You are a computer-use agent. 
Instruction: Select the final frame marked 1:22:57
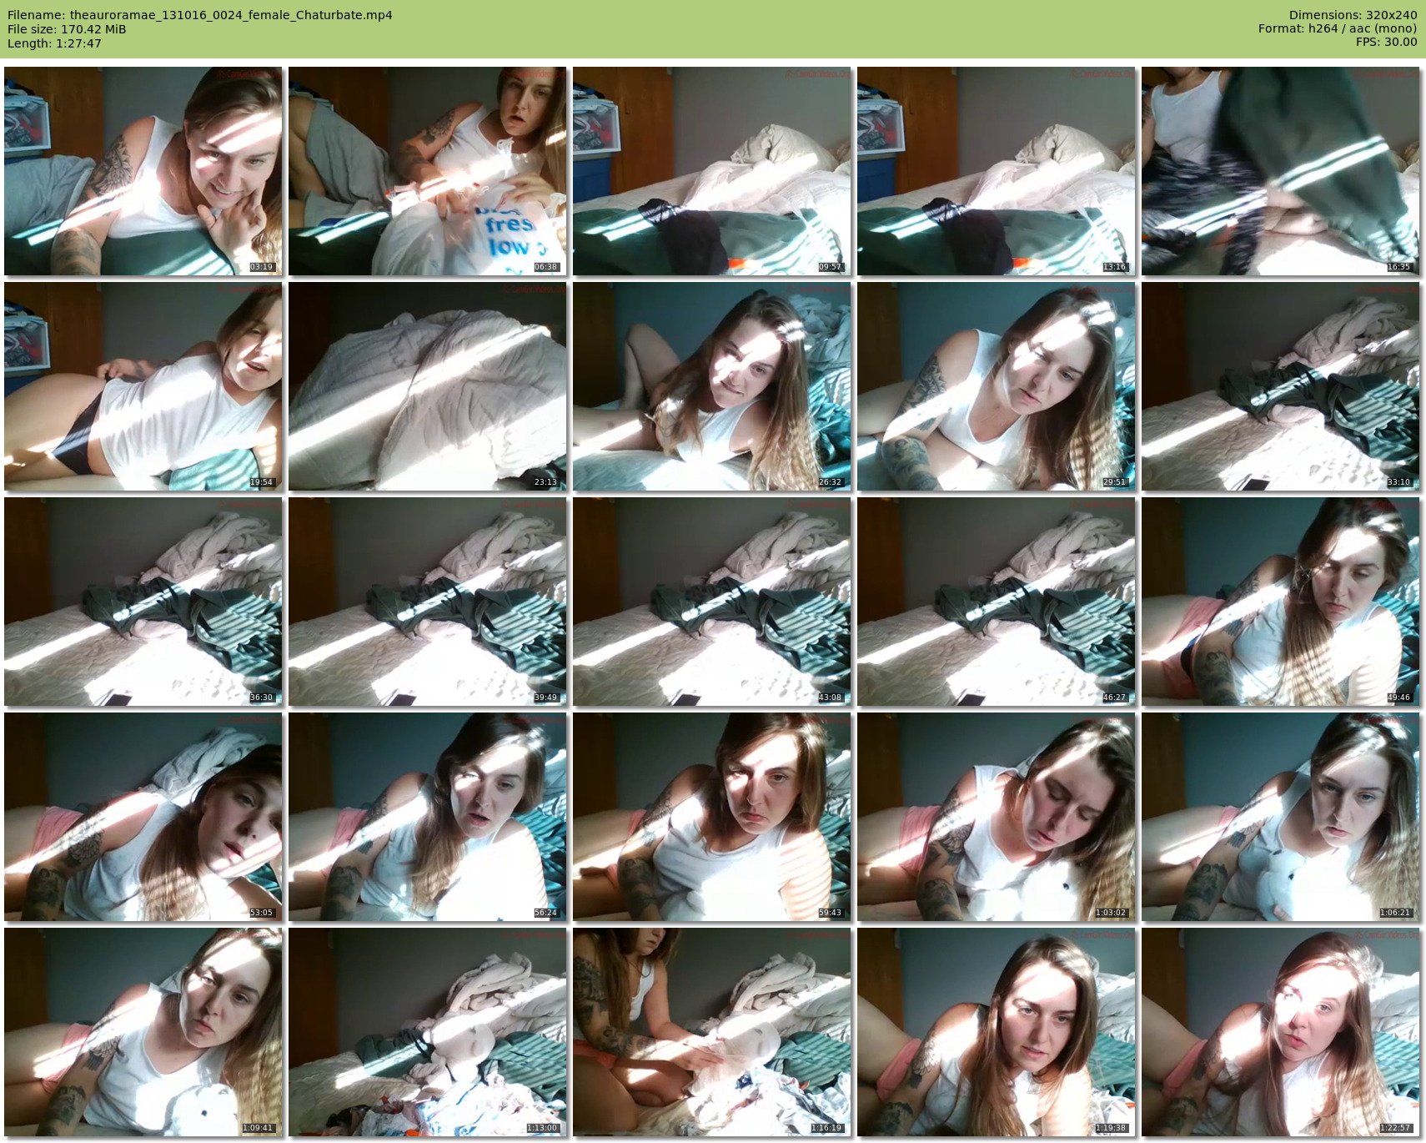click(1280, 1032)
